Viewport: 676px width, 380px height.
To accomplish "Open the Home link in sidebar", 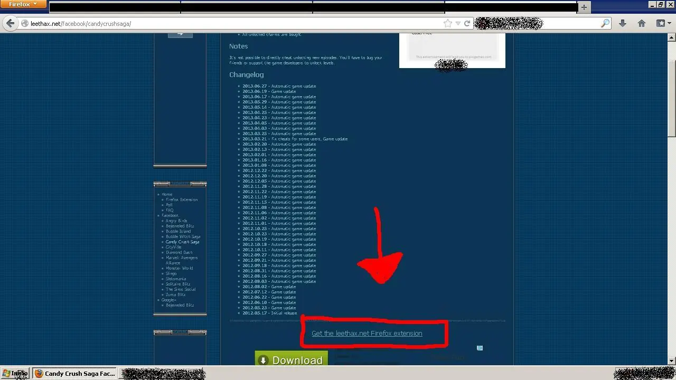I will 167,194.
